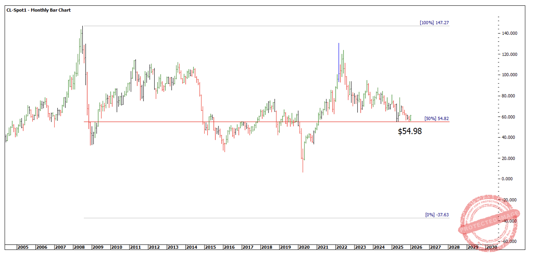Click the 2008 year label on time axis

click(x=78, y=247)
